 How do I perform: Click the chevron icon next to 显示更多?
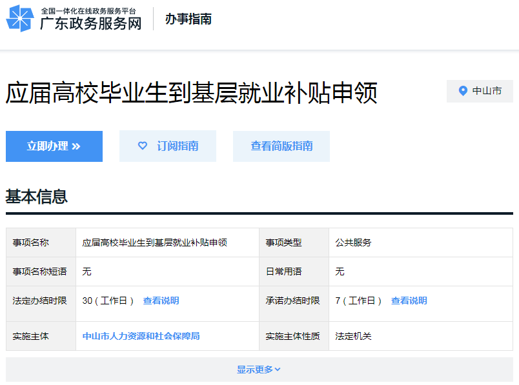coord(278,370)
